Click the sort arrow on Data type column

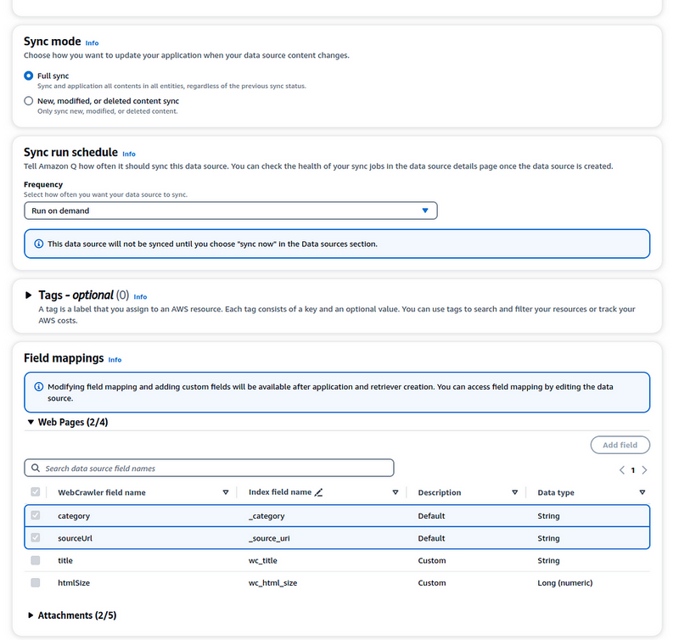[642, 492]
